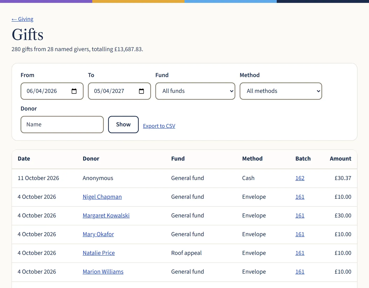Select the Cash method cell
The height and width of the screenshot is (288, 369).
[248, 178]
